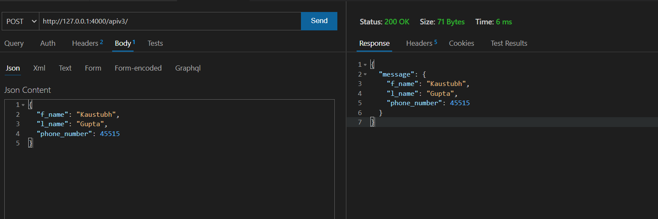Click the "f_name" key in response
The image size is (658, 219).
point(403,84)
